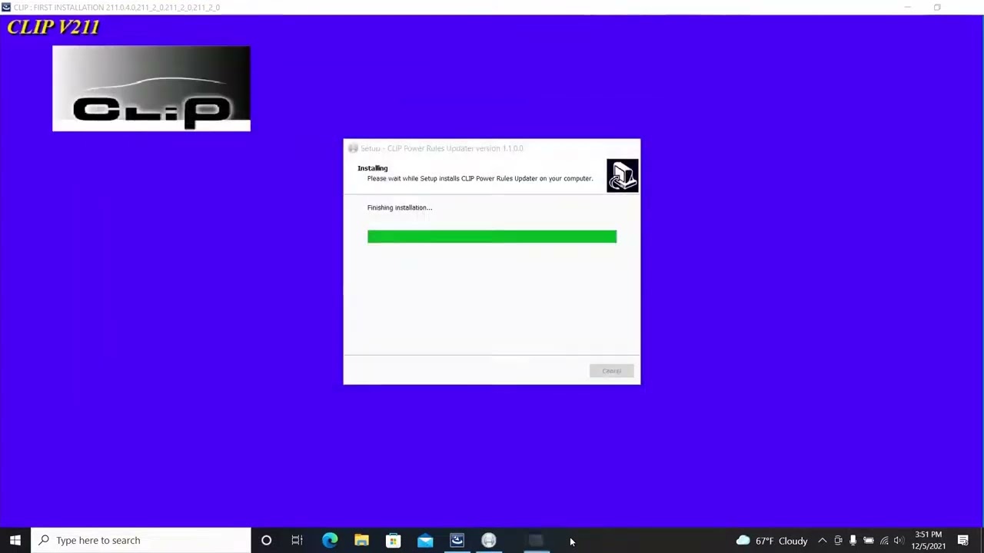Click the "Please wait while Setup installs" message
This screenshot has width=984, height=553.
pos(480,179)
